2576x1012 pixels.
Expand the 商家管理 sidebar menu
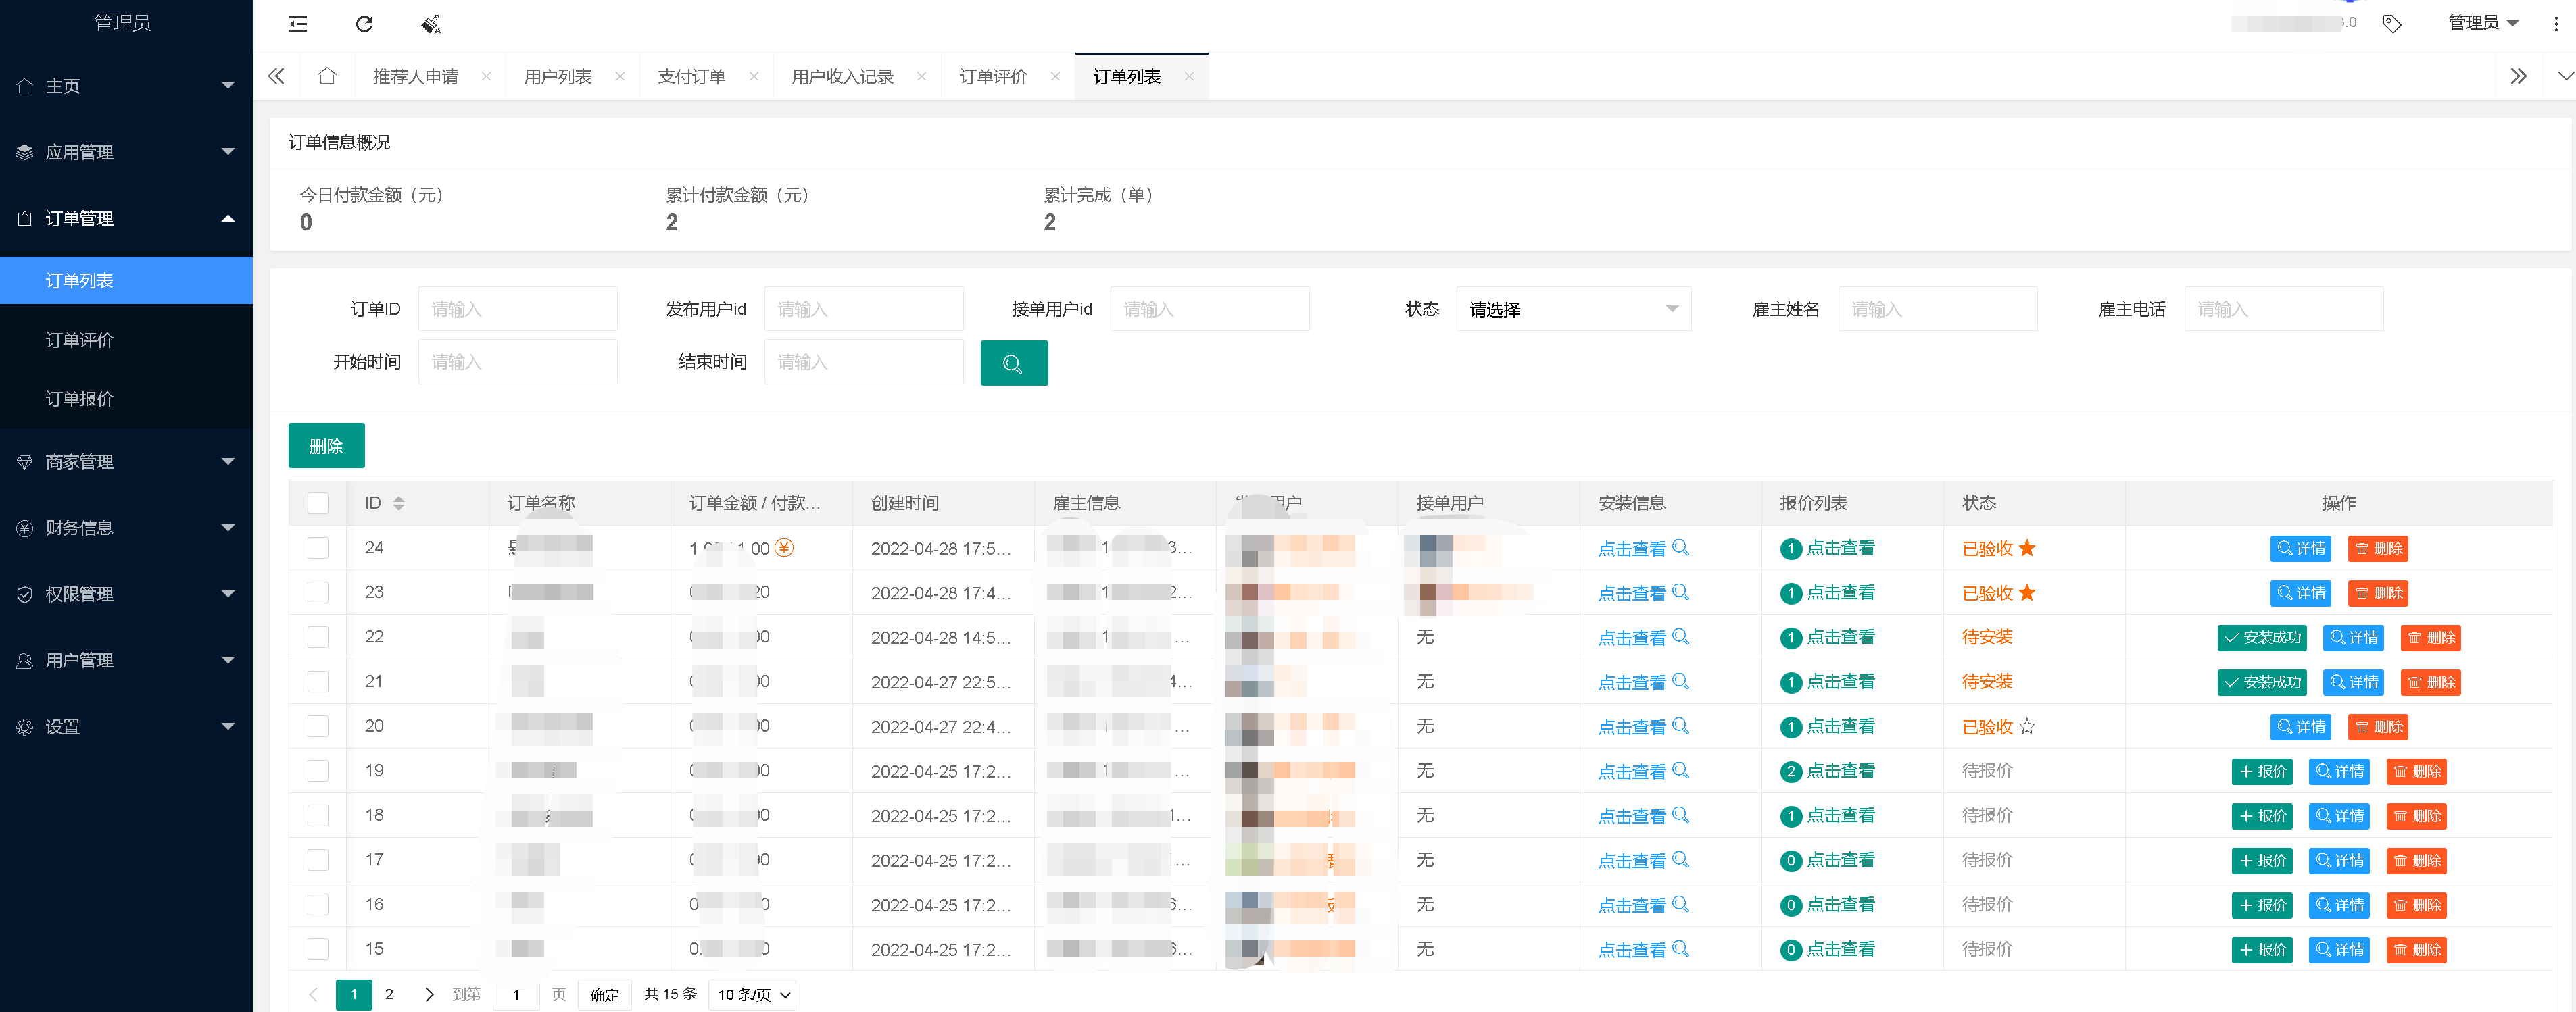pyautogui.click(x=126, y=461)
